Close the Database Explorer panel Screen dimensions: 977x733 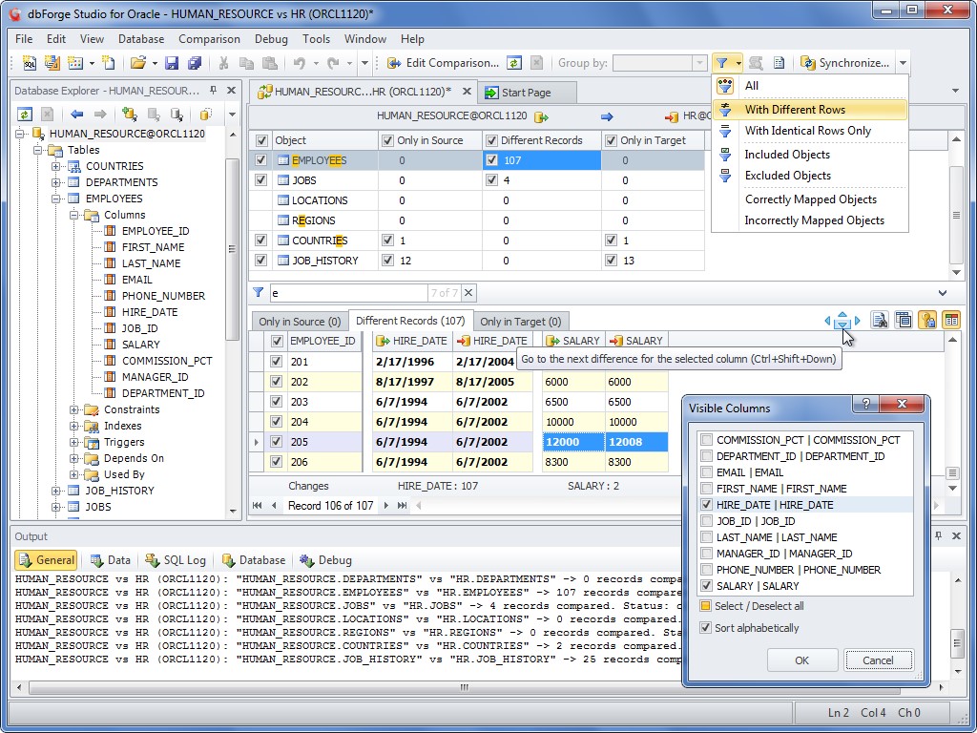pyautogui.click(x=231, y=91)
